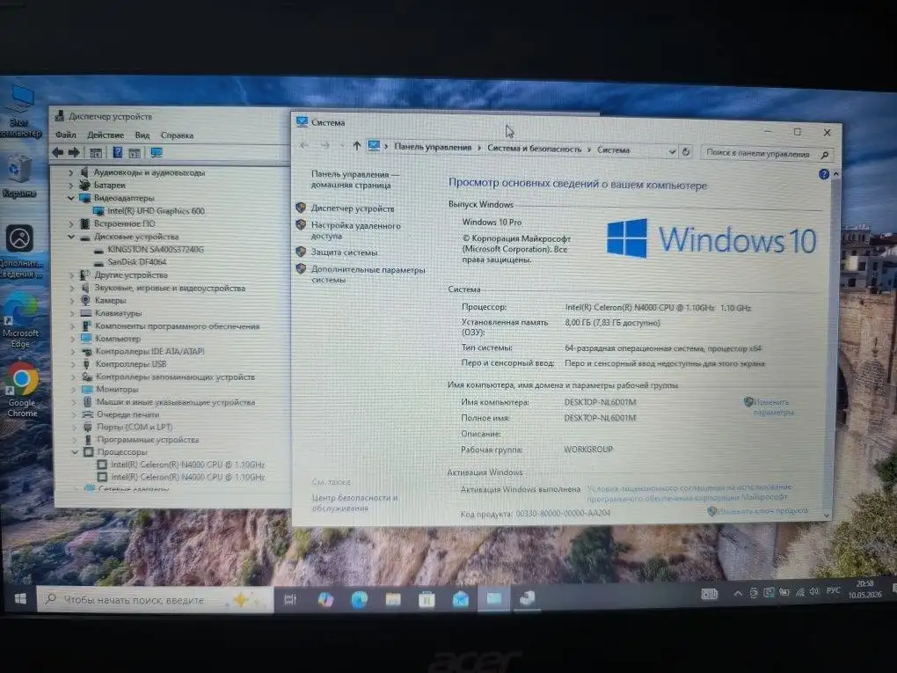Image resolution: width=897 pixels, height=673 pixels.
Task: Open Этот компьютер desktop icon
Action: pos(20,112)
